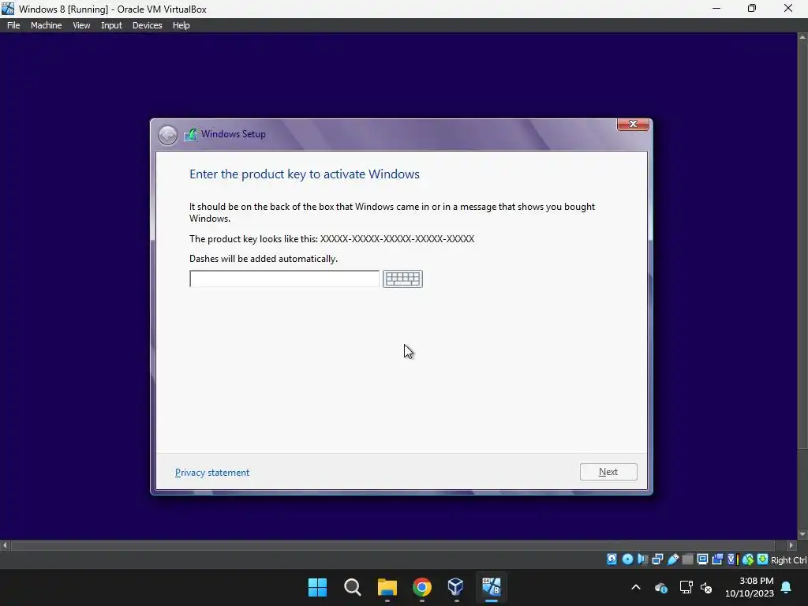
Task: Click the vertical scrollbar down arrow
Action: 802,534
